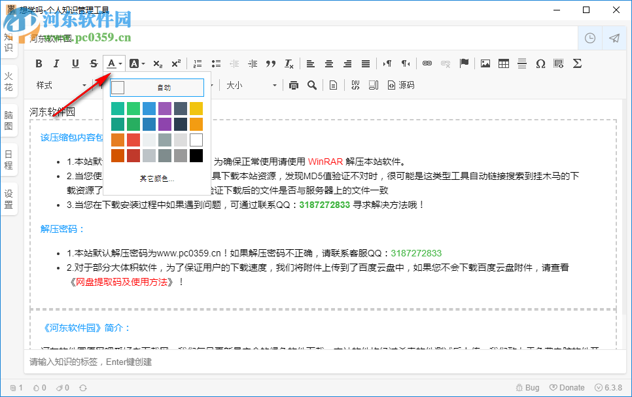Report an issue via the Bug link
The width and height of the screenshot is (632, 397).
tap(527, 387)
